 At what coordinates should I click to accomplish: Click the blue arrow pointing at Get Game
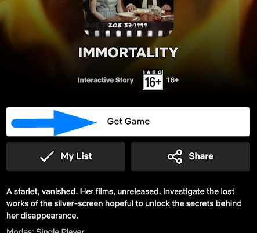[54, 123]
